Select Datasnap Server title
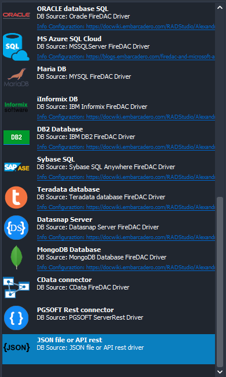This screenshot has height=377, width=226. click(x=65, y=219)
